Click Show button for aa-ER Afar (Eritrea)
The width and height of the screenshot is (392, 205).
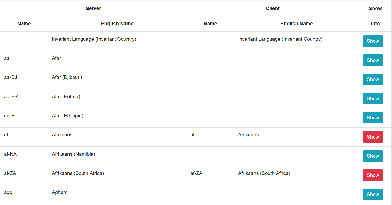pos(373,98)
